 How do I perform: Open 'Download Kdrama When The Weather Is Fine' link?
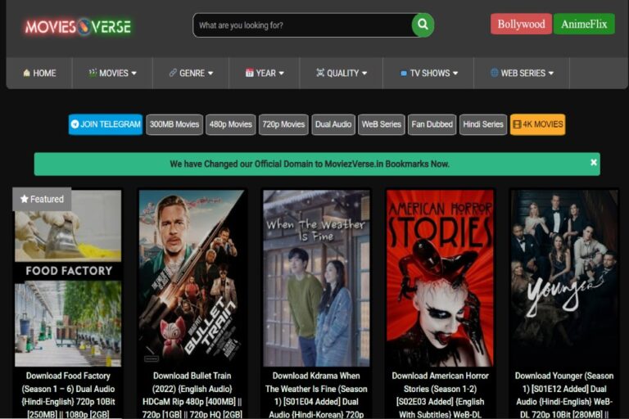(x=316, y=395)
